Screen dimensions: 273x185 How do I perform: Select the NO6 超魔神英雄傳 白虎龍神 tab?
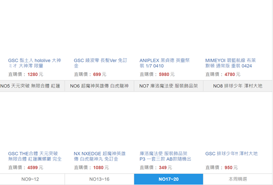pyautogui.click(x=100, y=86)
